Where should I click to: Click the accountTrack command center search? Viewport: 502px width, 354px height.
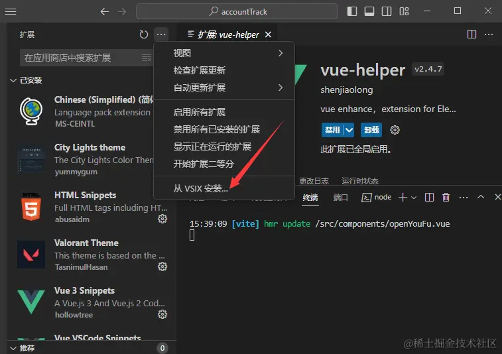point(237,11)
